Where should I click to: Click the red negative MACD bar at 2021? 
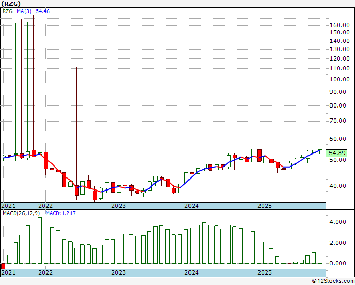coord(3,266)
